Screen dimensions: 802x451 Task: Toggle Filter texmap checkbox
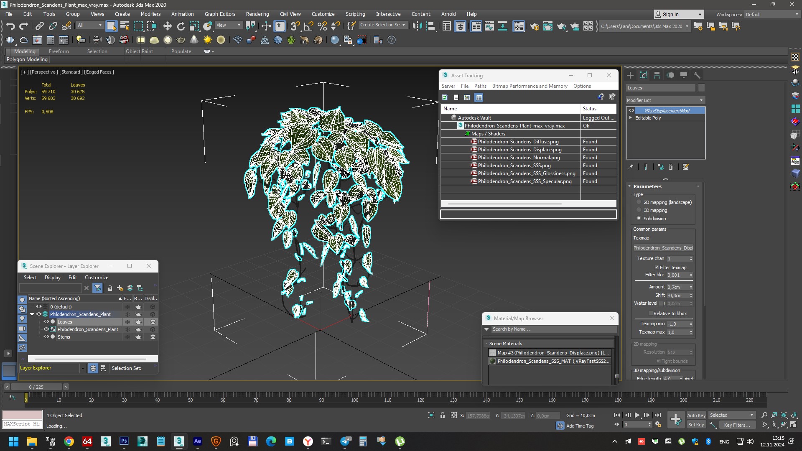click(x=657, y=268)
